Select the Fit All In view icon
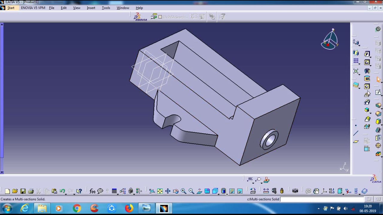383x215 pixels. (x=160, y=191)
